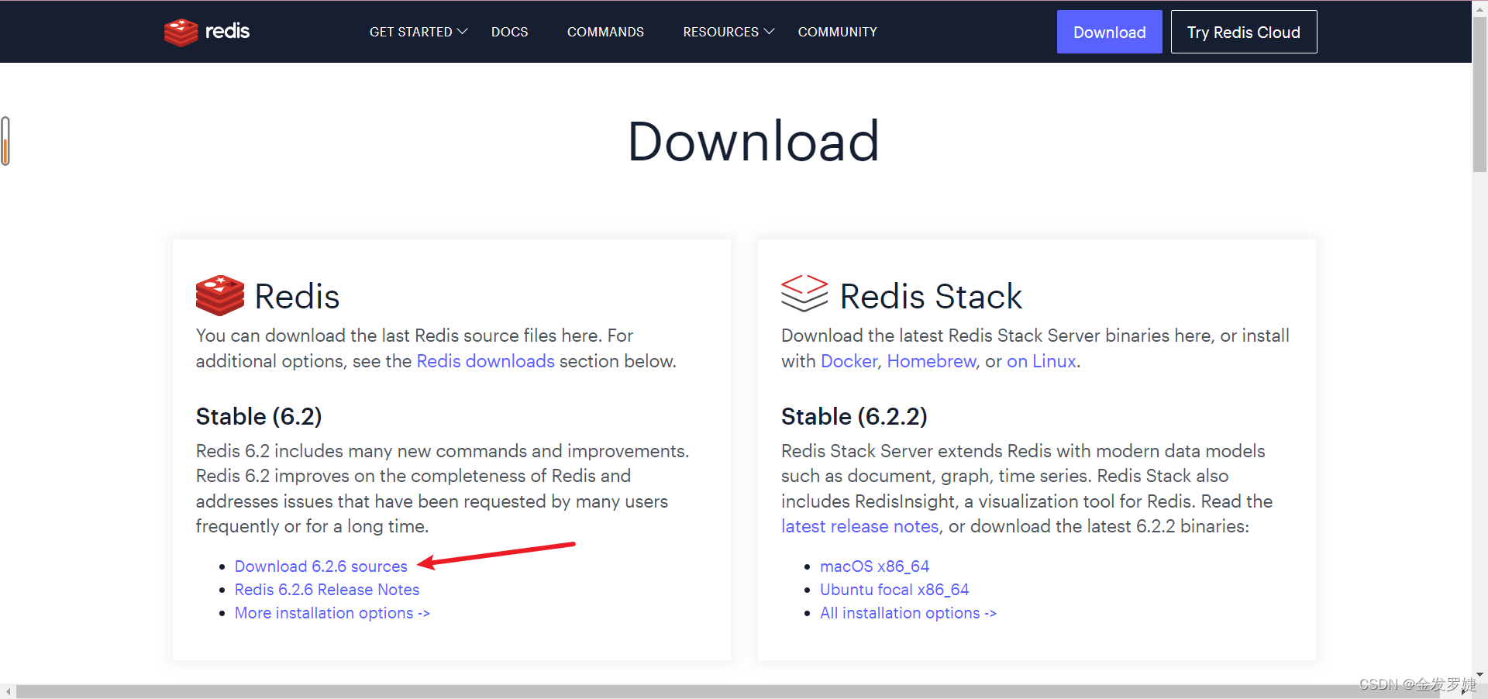Click the Redis logo in the navbar
Viewport: 1488px width, 699px height.
point(207,32)
